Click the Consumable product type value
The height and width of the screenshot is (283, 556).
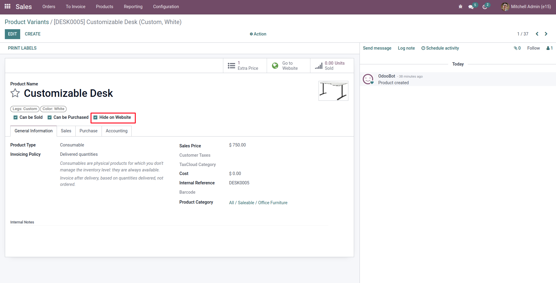click(x=72, y=145)
